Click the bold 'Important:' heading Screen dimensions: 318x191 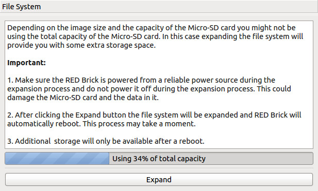pos(27,63)
